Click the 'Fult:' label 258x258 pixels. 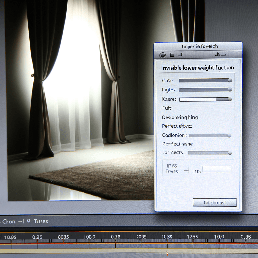click(167, 108)
